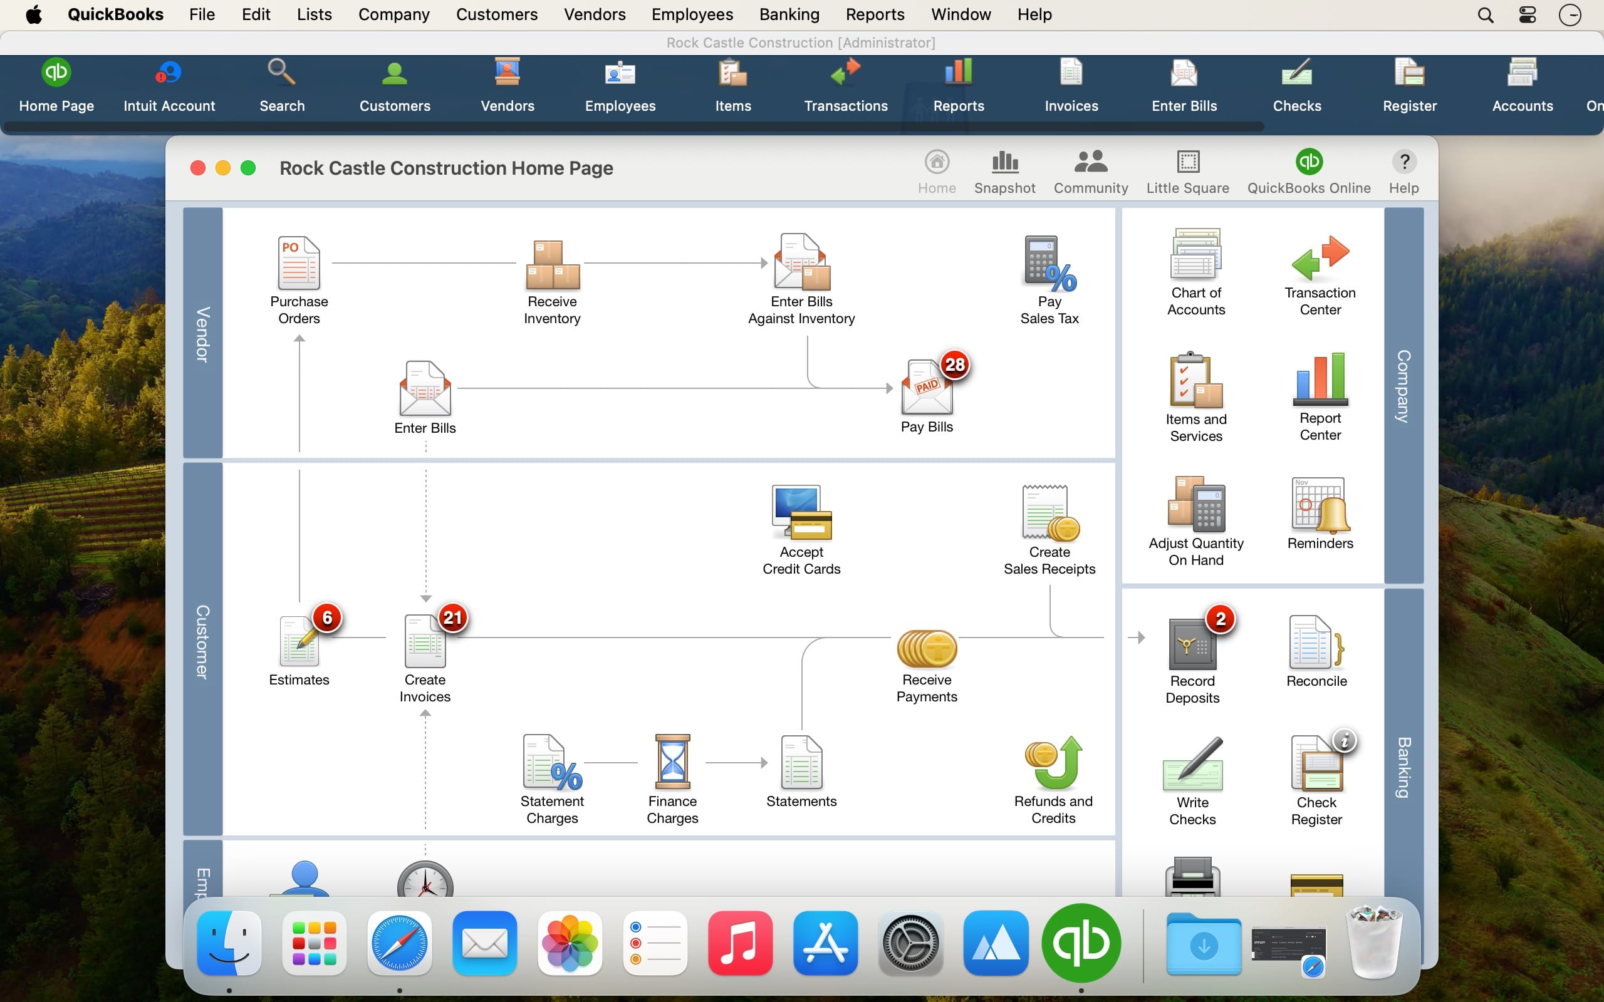Select Home tab in window header
This screenshot has width=1604, height=1002.
click(x=937, y=172)
